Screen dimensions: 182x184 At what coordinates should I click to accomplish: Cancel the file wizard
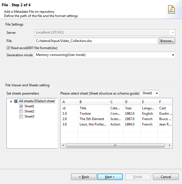(x=166, y=177)
